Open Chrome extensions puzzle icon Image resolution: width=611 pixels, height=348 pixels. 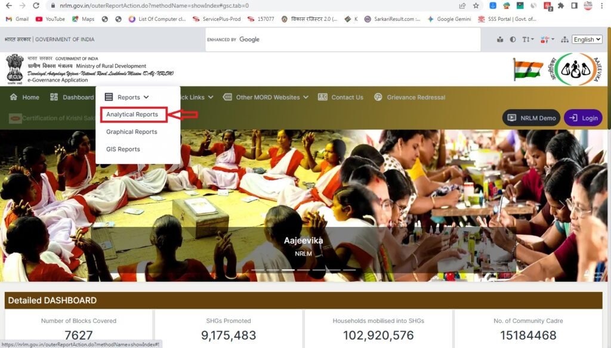(560, 5)
